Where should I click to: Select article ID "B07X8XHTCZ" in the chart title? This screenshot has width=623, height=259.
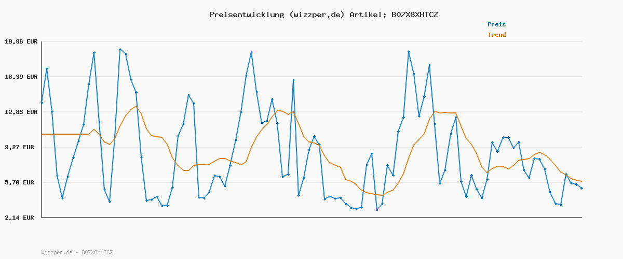[414, 15]
